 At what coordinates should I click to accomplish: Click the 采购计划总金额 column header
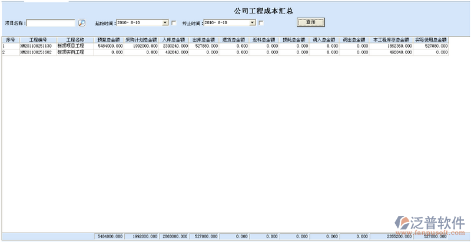pos(141,40)
